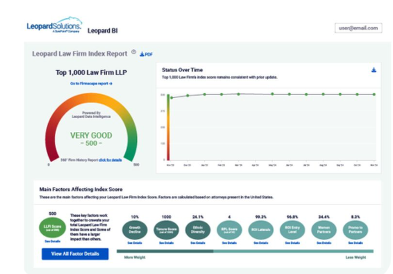Click the 'Top 1,000 Law Firm LLP' heading
The width and height of the screenshot is (393, 274).
[91, 72]
